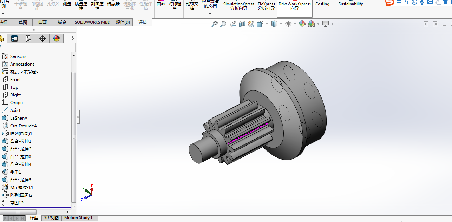
Task: Open the Apply Scene dropdown arrow
Action: [x=318, y=24]
